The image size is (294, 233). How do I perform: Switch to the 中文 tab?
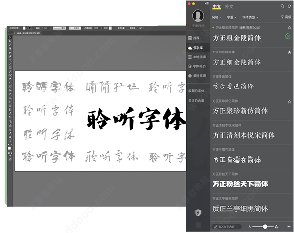[217, 7]
